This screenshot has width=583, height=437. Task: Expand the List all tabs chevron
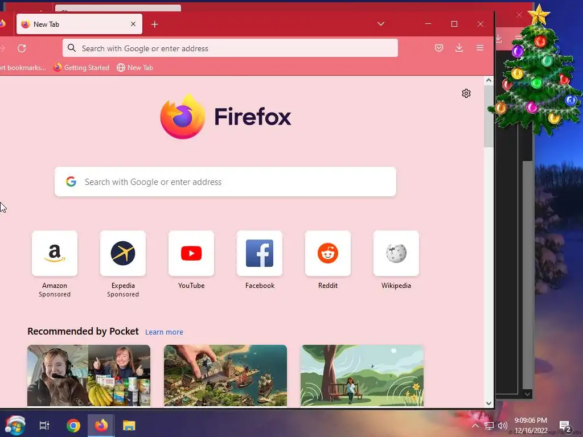[x=381, y=24]
